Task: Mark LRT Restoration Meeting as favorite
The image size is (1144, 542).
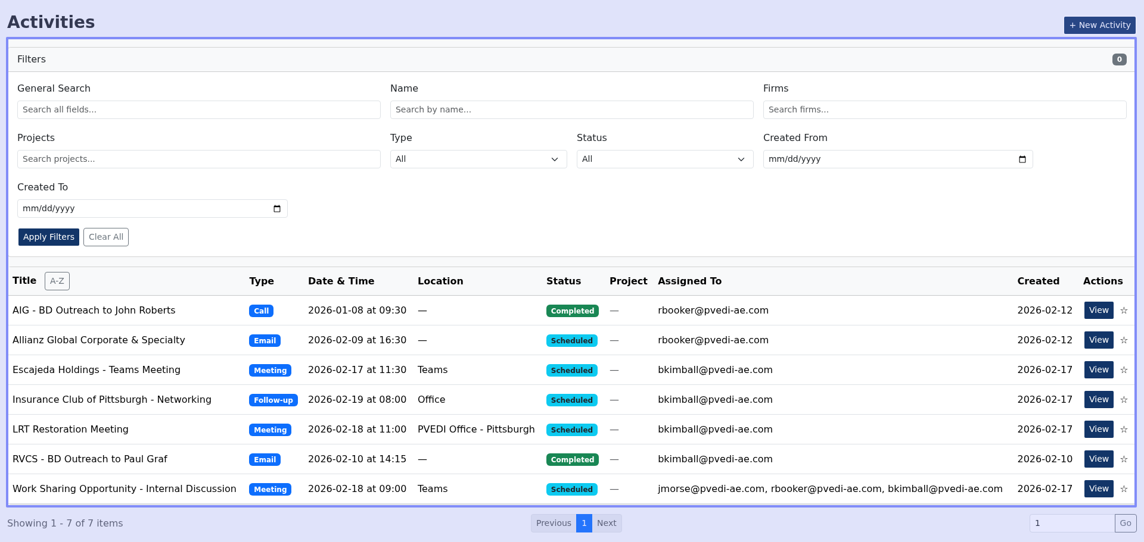Action: click(1124, 430)
